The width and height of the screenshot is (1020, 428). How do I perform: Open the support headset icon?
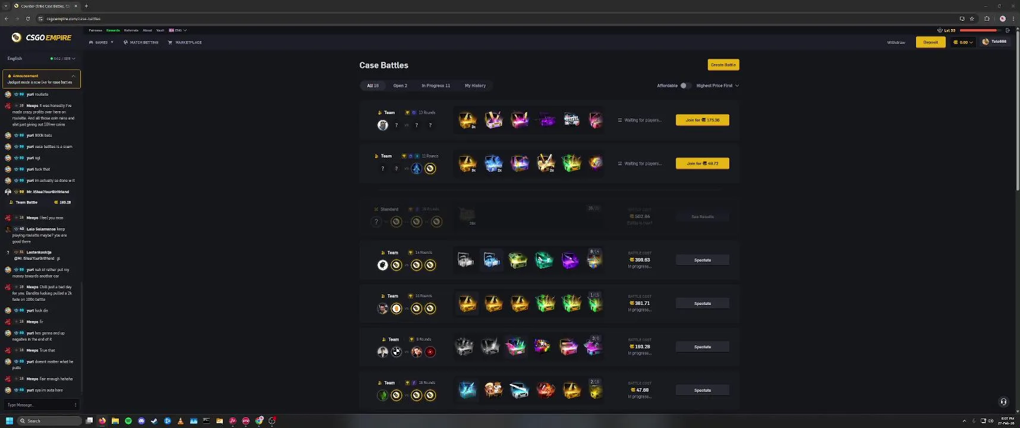click(x=1003, y=402)
